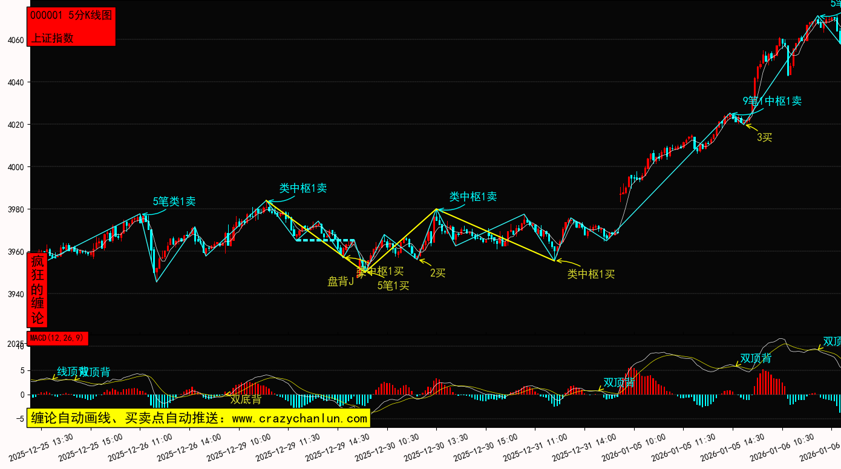Click the MACD(12,26,9) indicator label
This screenshot has height=469, width=841.
pos(57,338)
